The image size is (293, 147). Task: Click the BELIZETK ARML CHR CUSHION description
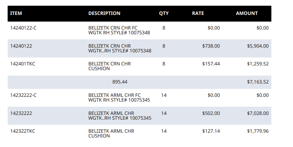tap(111, 134)
